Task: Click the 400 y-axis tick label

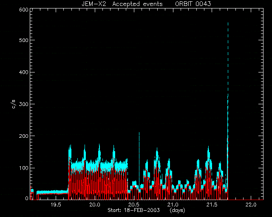Action: tap(24, 72)
